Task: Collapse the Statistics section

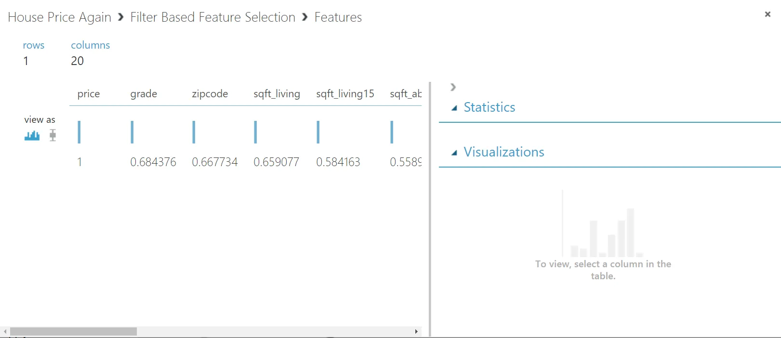Action: (454, 108)
